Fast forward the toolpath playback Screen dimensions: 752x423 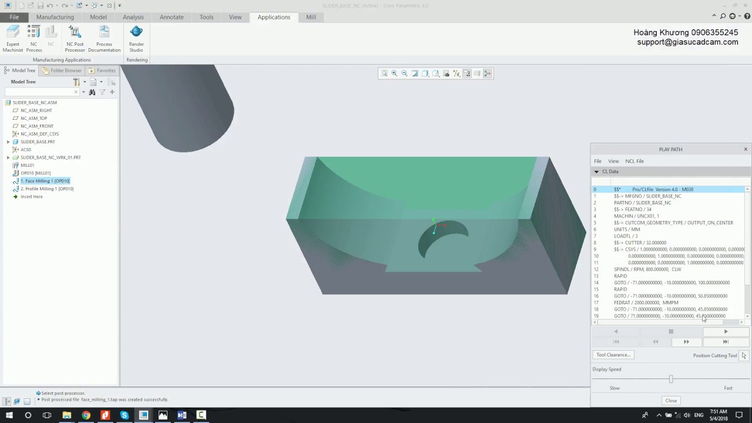click(686, 342)
